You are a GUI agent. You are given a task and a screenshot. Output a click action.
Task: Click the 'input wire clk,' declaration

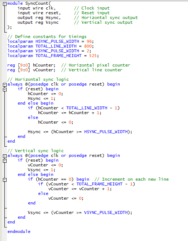37,8
